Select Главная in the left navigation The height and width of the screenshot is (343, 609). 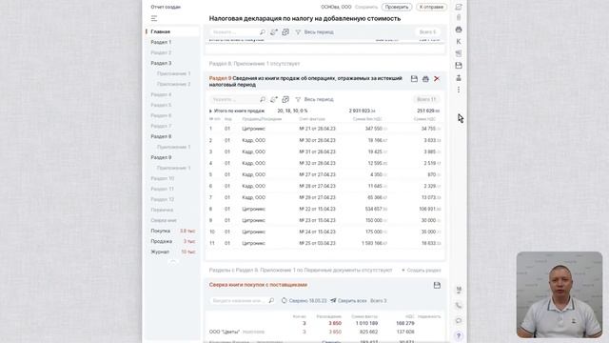[173, 31]
